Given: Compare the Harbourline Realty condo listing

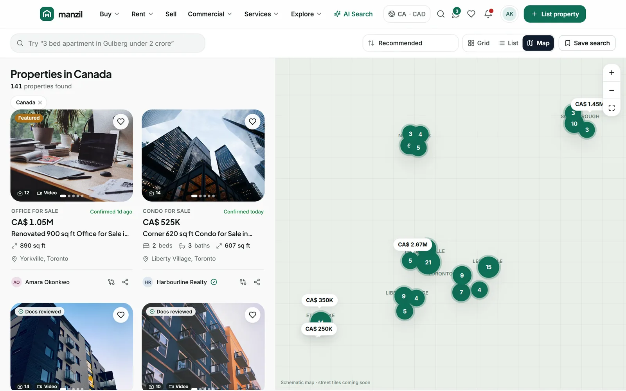Looking at the screenshot, I should click(x=243, y=282).
